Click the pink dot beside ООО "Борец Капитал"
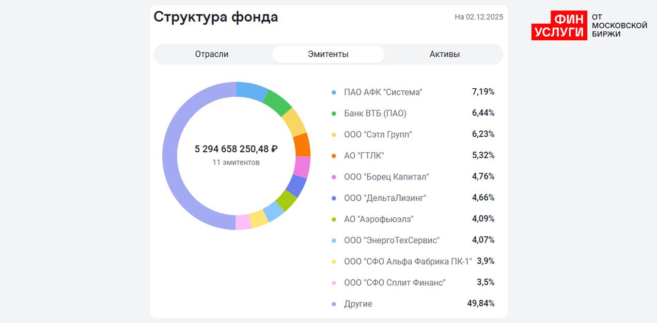657x323 pixels. 334,177
